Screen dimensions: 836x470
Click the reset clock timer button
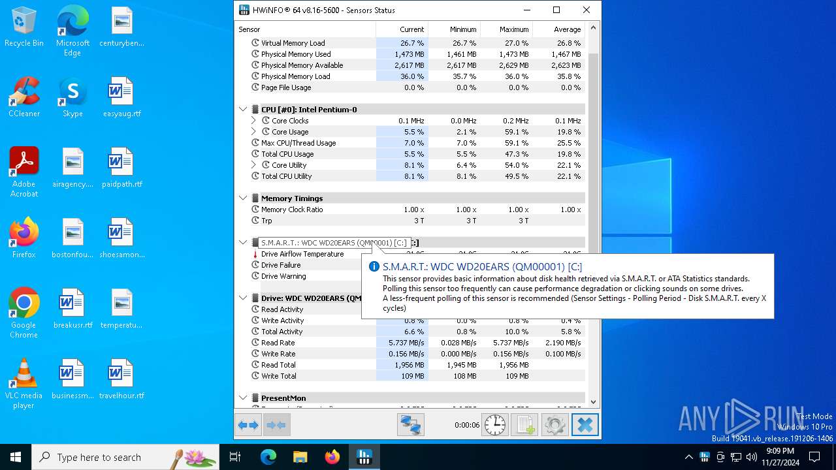tap(495, 425)
